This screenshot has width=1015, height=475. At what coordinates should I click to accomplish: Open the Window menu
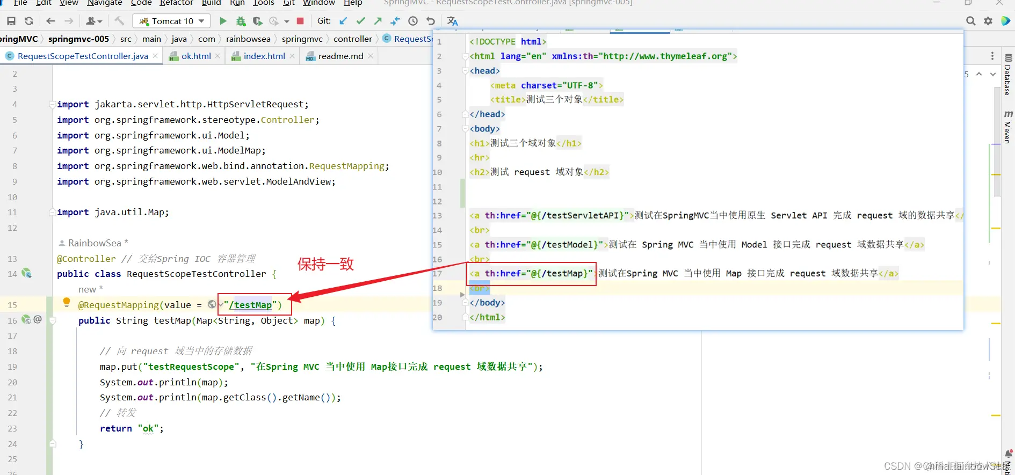tap(318, 3)
